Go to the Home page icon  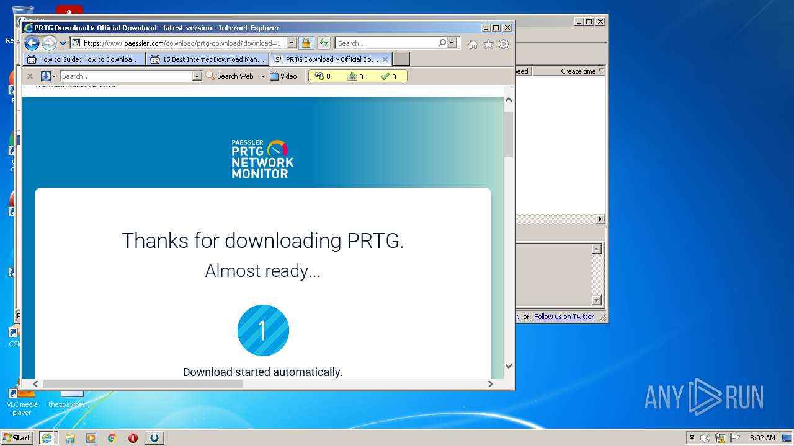click(473, 44)
